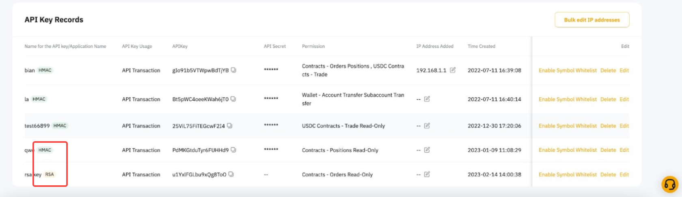Copy the la API key Bt5pWC4oeeKWah6jT0

click(x=233, y=99)
